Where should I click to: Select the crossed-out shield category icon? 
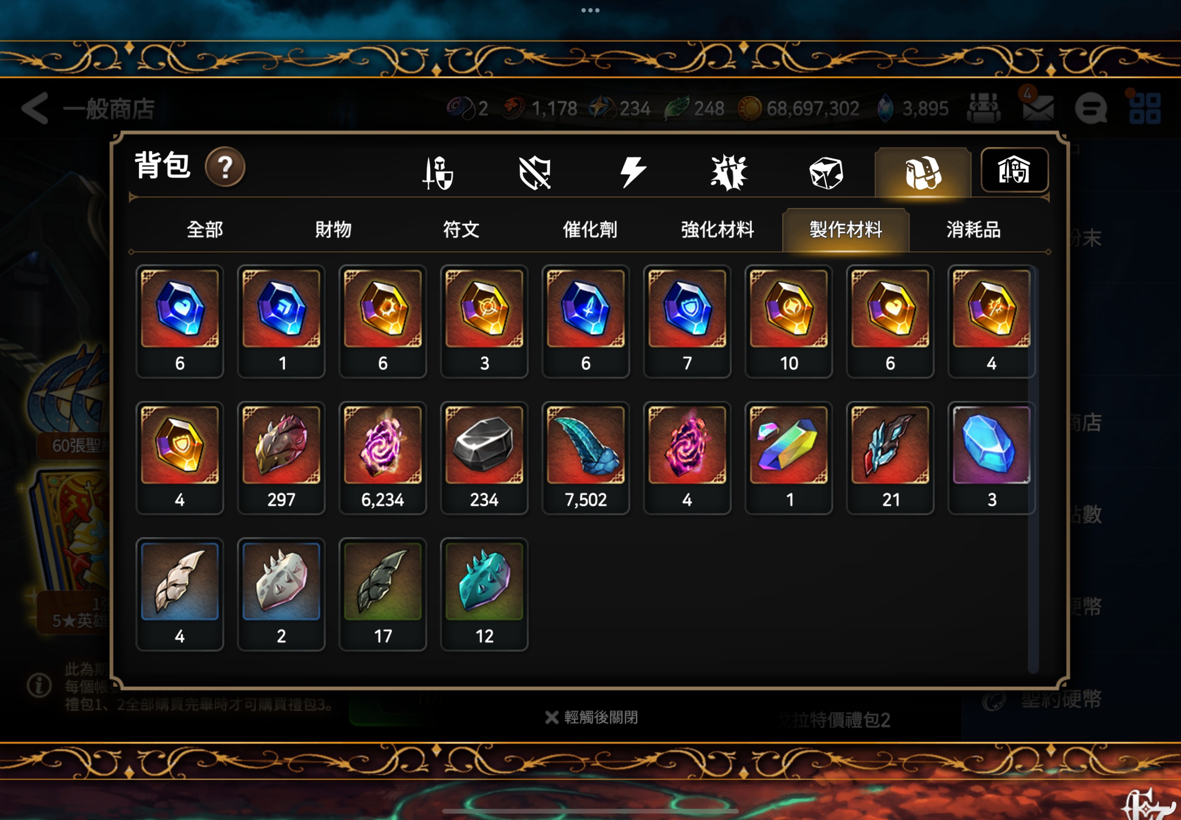pos(535,173)
